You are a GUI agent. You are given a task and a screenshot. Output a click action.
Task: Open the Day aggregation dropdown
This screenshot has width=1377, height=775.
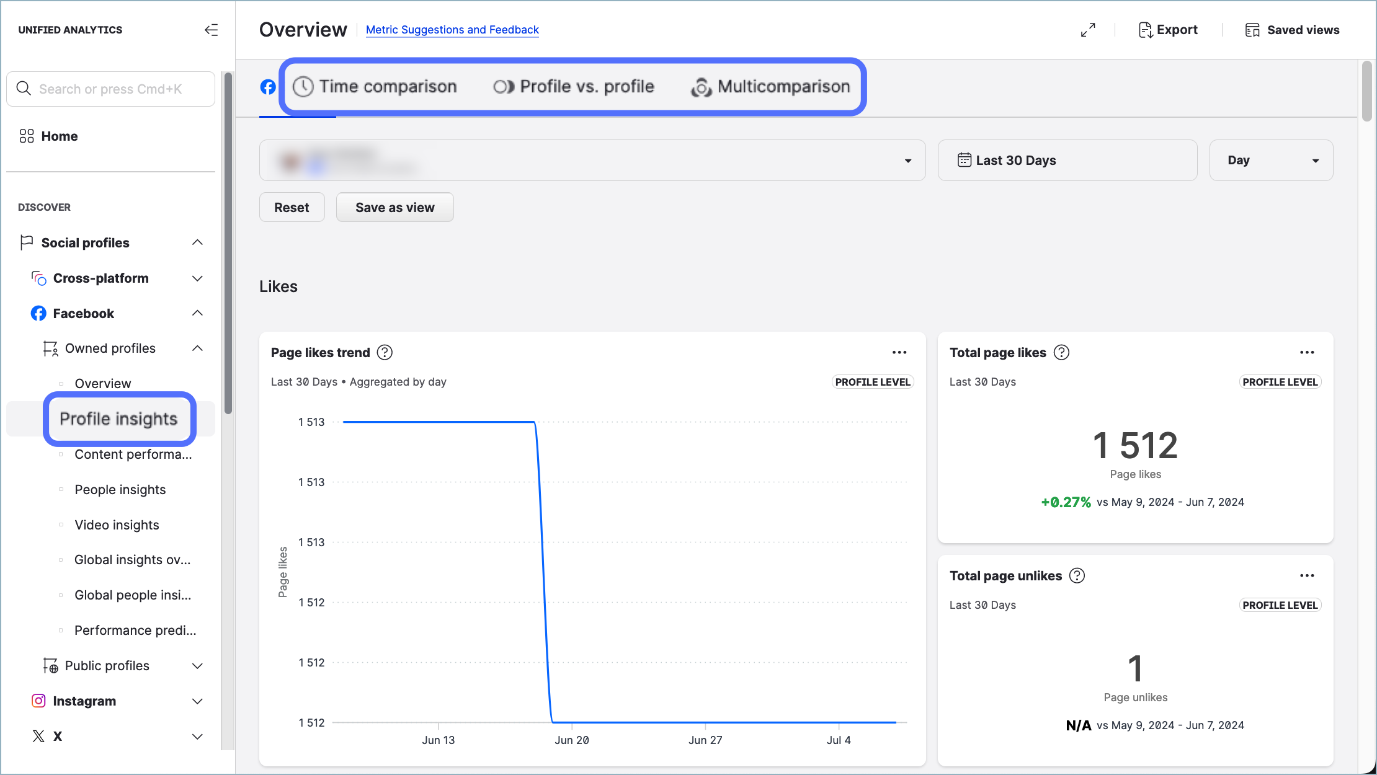[x=1271, y=160]
